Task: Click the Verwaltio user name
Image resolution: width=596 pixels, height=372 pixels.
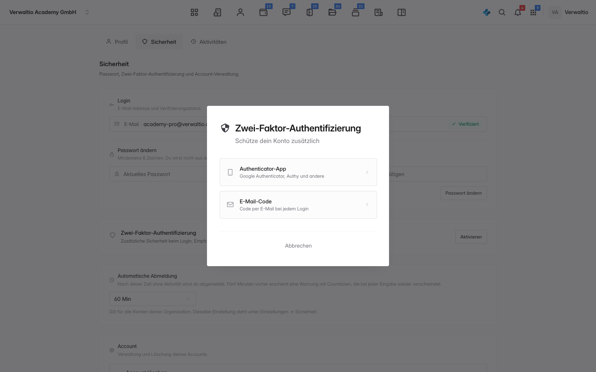Action: click(577, 12)
